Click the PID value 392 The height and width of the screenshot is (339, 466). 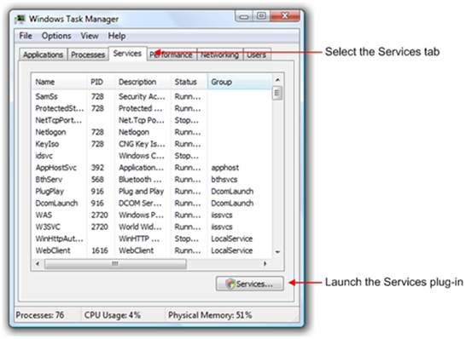[97, 168]
